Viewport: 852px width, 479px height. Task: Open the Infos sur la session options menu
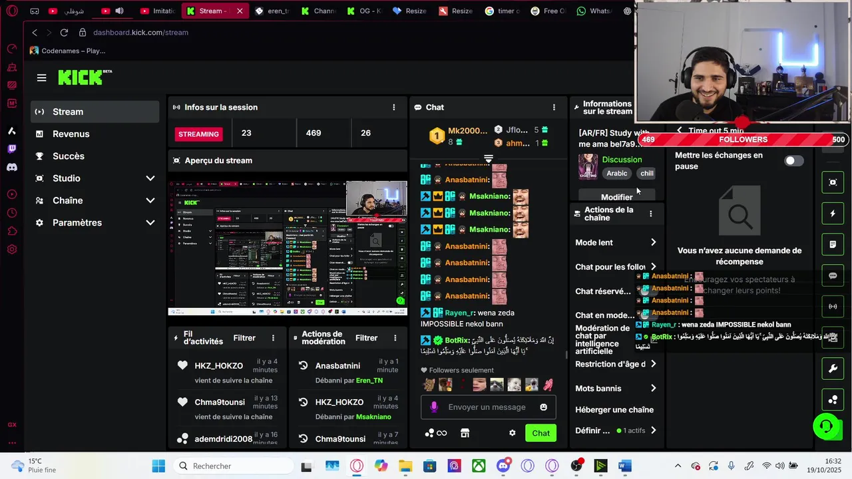point(393,107)
